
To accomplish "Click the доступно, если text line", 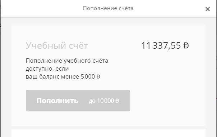I will click(47, 69).
